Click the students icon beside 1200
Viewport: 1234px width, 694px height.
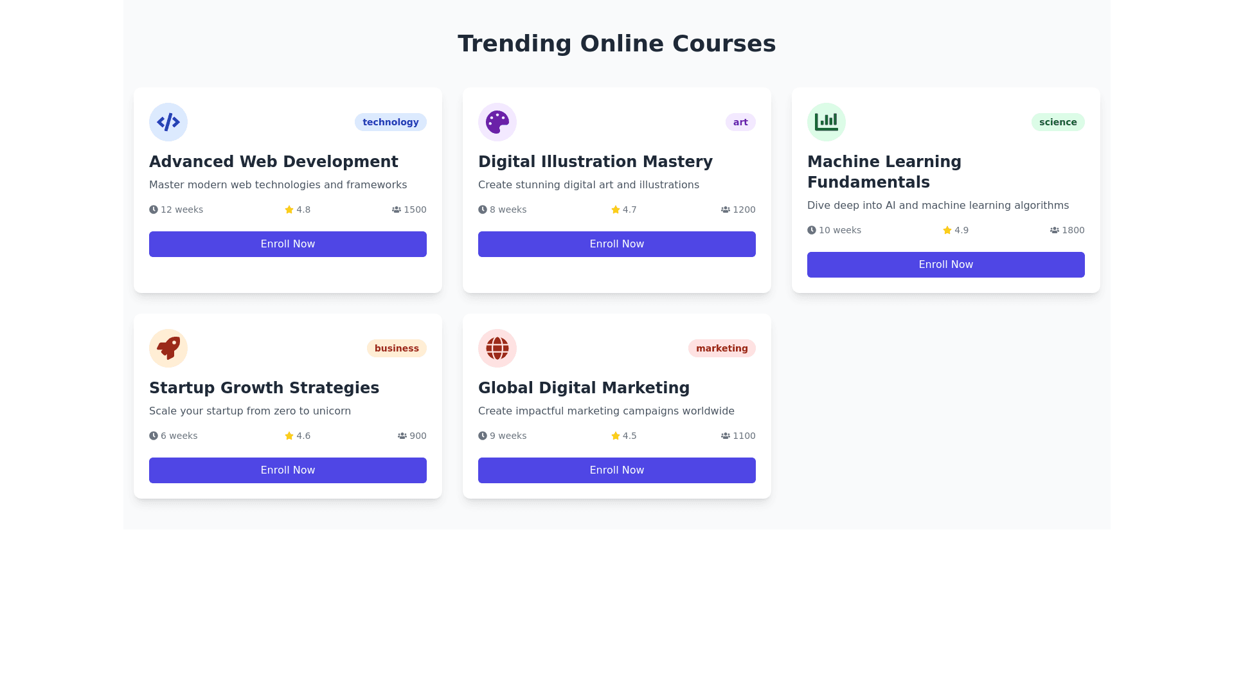726,209
